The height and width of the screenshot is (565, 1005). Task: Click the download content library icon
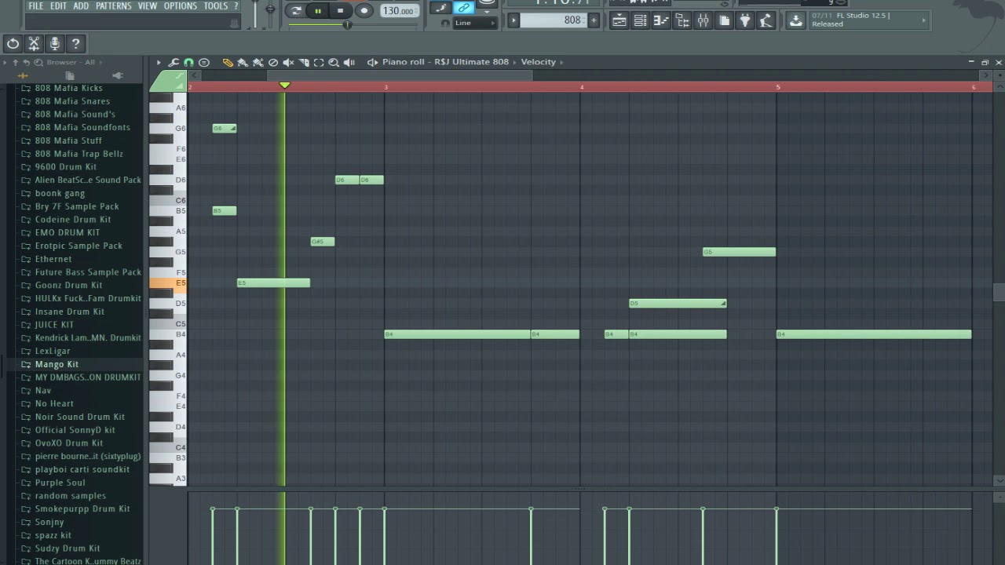(x=796, y=21)
